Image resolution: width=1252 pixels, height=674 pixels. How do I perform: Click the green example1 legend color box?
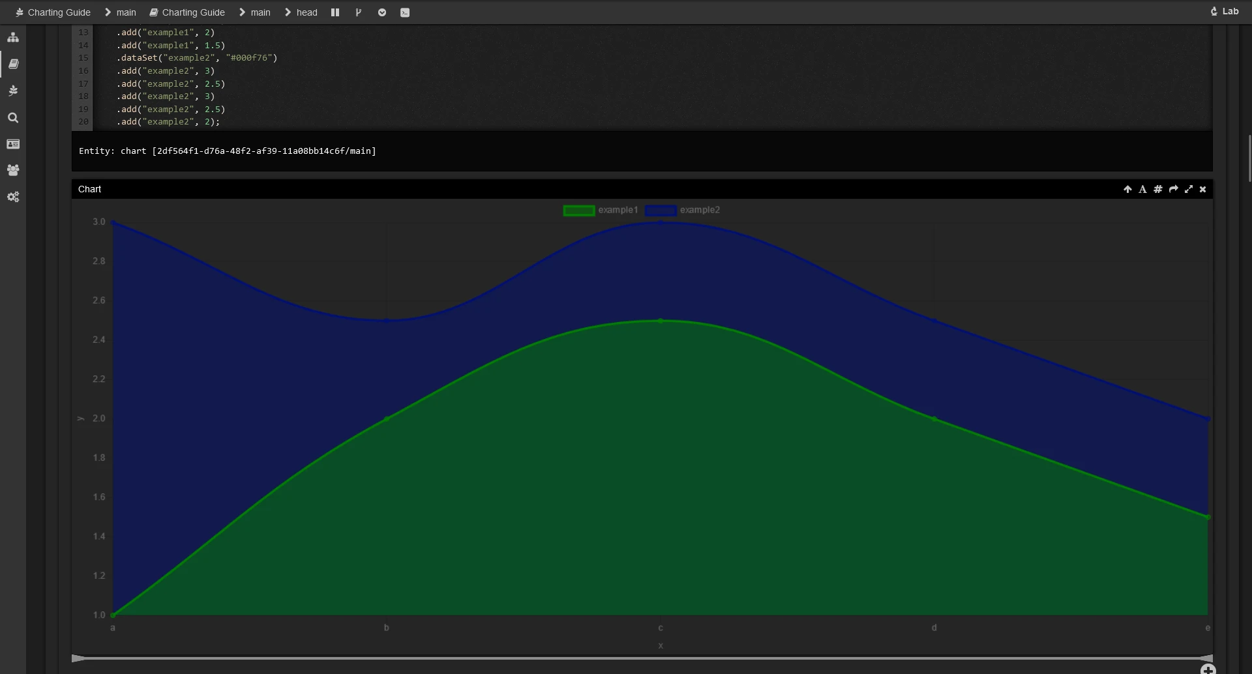tap(579, 211)
